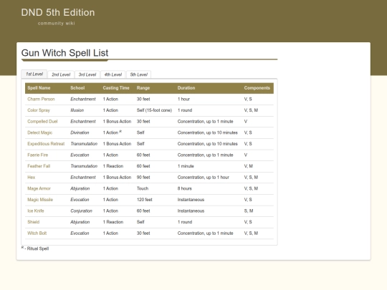Switch to the 3rd Level tab

[87, 74]
